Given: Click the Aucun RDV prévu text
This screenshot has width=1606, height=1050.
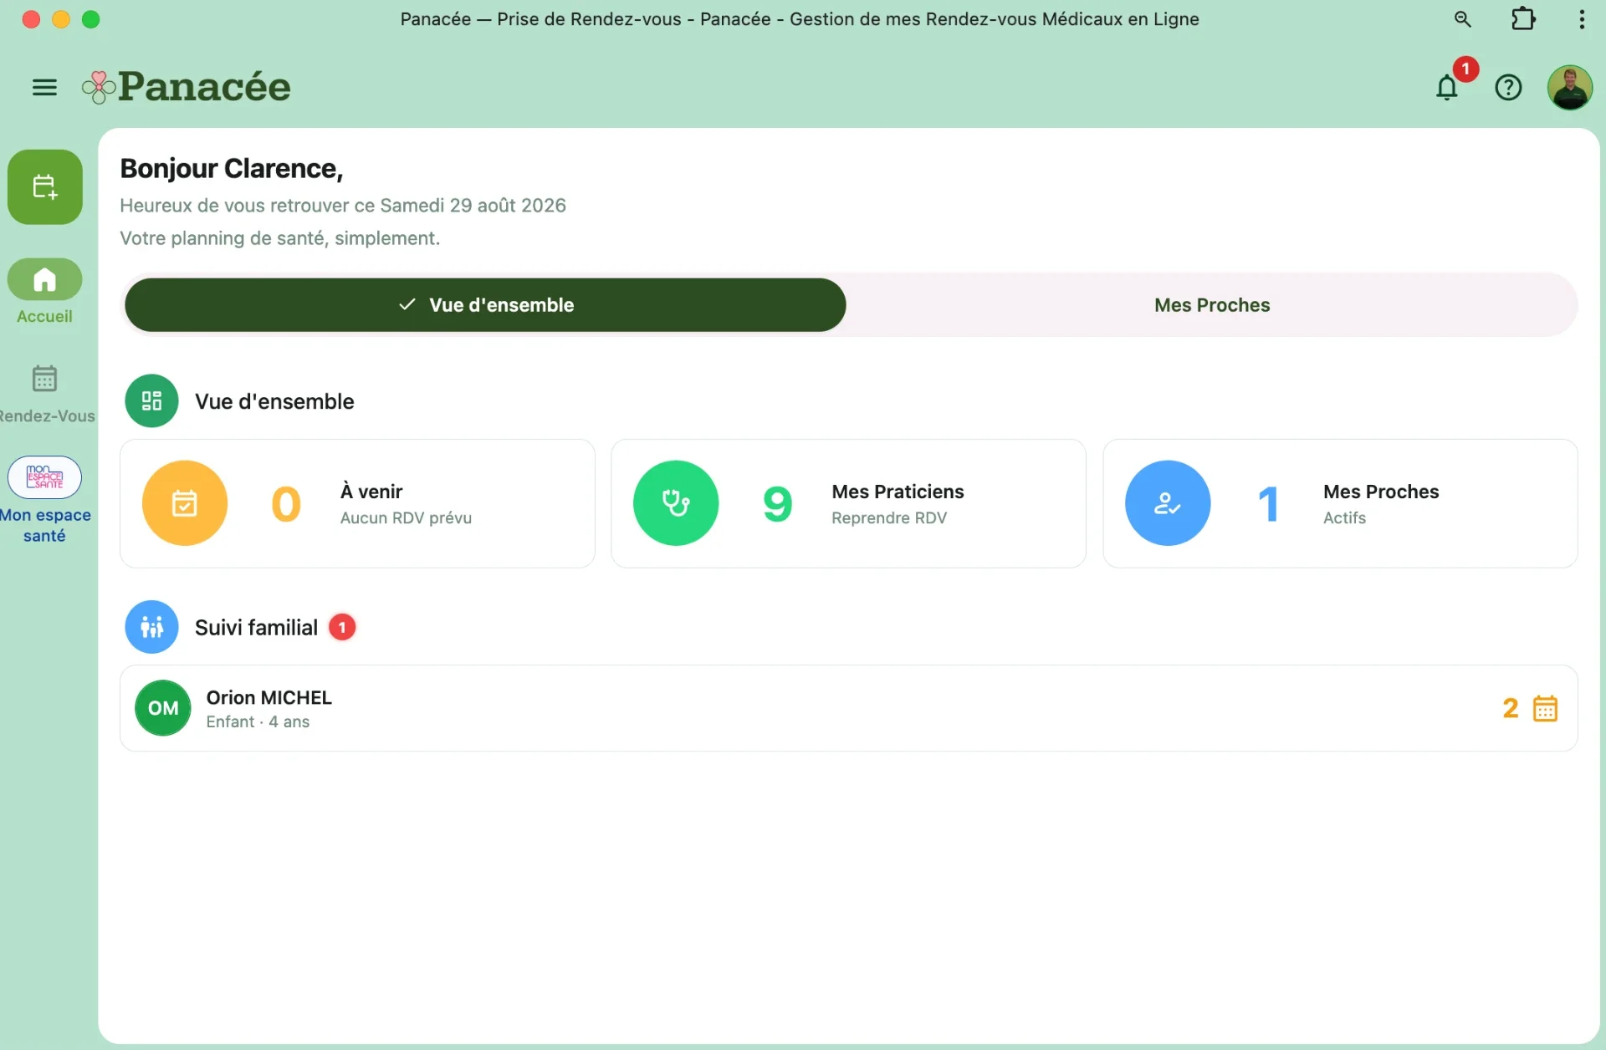Looking at the screenshot, I should point(406,518).
